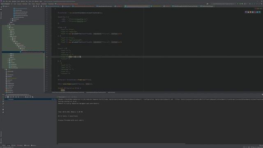Open file in Firefox via editor browser icons
263x148 pixels.
click(x=250, y=12)
